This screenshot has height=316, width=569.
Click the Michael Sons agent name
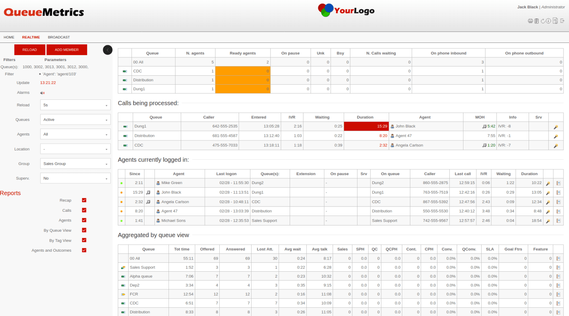pos(173,221)
